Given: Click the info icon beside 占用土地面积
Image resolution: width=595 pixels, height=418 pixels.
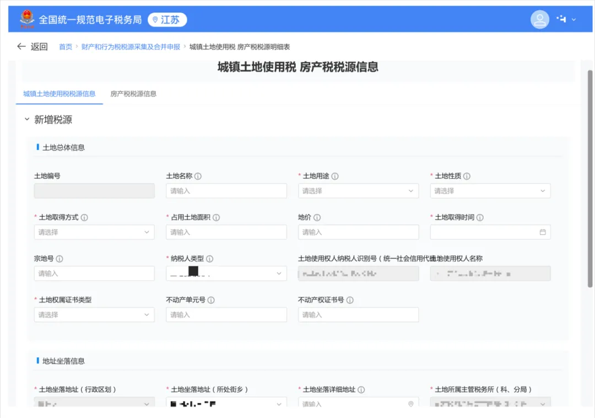Looking at the screenshot, I should click(217, 217).
